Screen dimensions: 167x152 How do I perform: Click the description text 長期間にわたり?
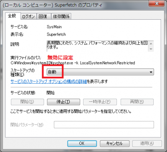[x=97, y=45]
